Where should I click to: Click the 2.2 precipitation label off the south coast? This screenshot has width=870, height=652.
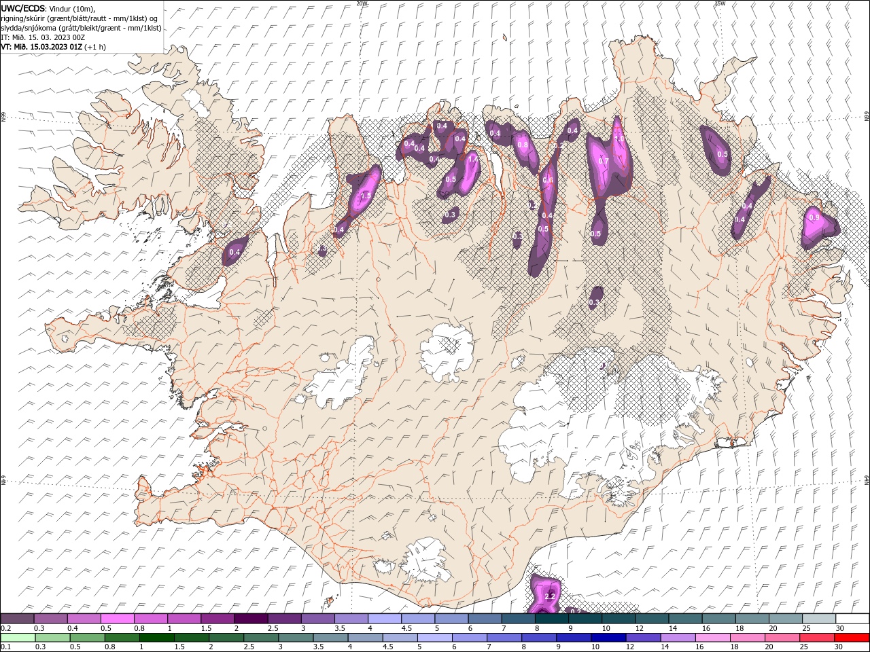coord(551,596)
